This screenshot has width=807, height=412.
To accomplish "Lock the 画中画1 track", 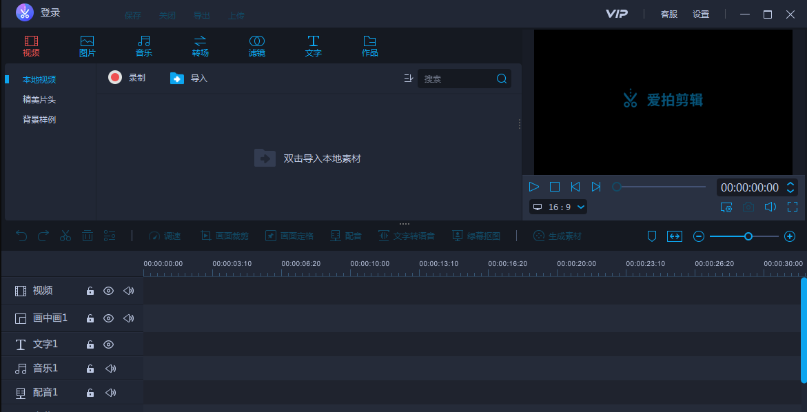I will pyautogui.click(x=90, y=318).
